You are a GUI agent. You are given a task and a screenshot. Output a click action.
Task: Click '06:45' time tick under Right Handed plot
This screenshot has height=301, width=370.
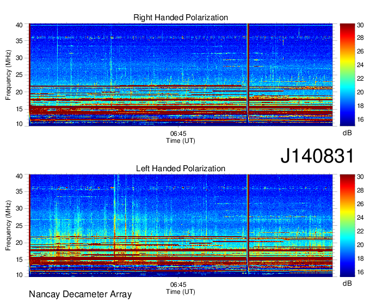coord(178,134)
